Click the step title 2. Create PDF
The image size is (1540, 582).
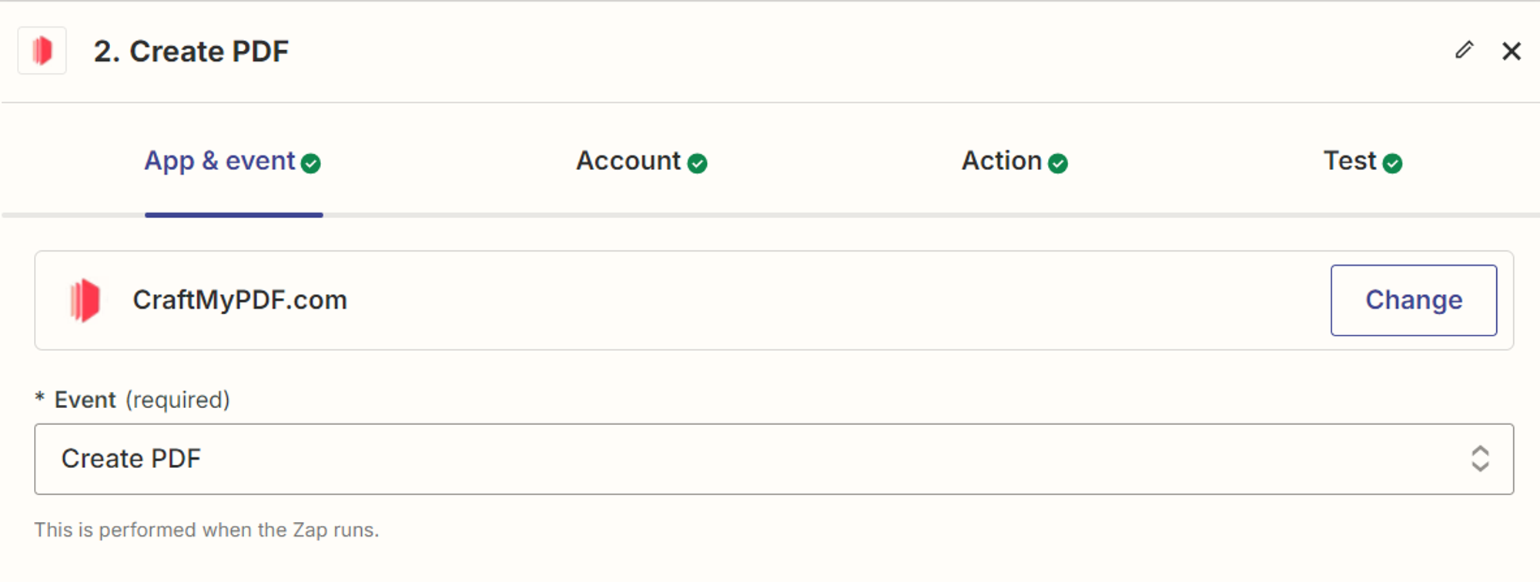(192, 51)
